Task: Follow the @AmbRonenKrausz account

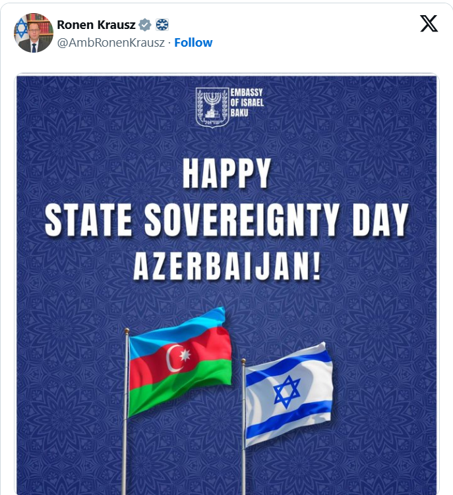Action: (x=193, y=42)
